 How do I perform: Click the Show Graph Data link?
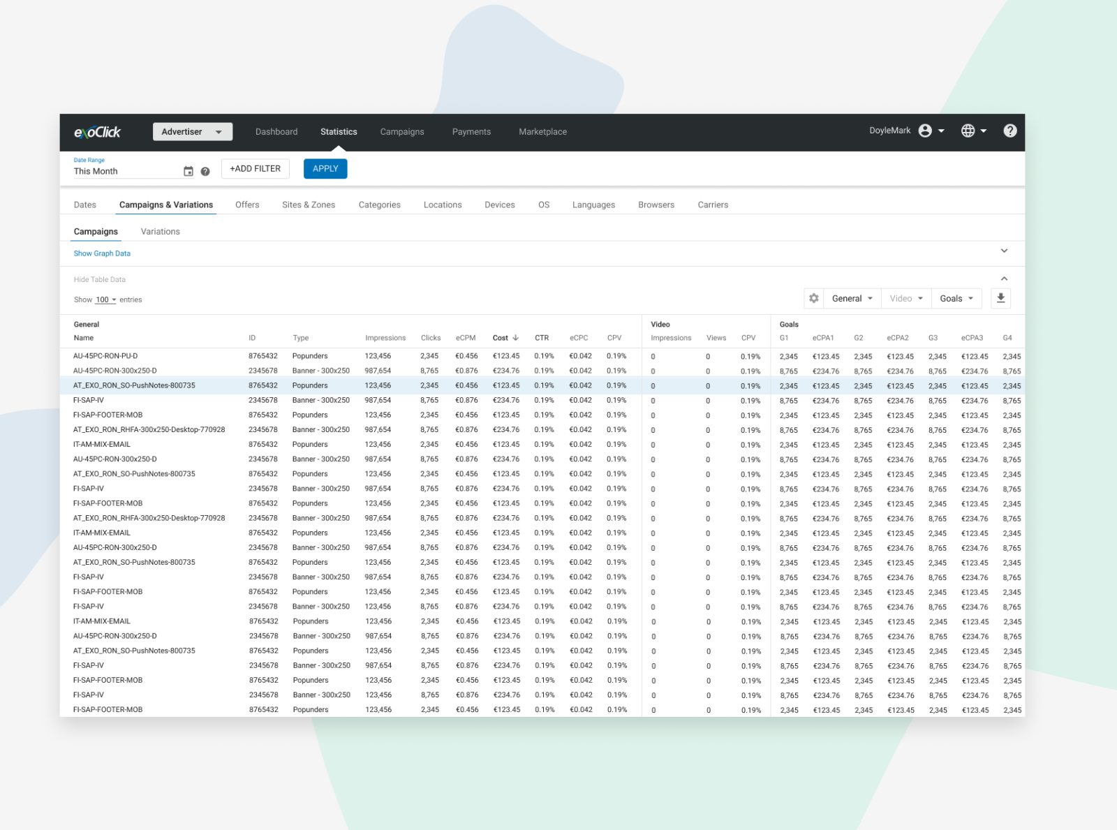click(x=102, y=253)
